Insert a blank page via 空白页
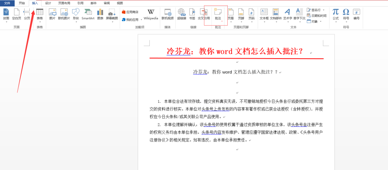 (16, 14)
